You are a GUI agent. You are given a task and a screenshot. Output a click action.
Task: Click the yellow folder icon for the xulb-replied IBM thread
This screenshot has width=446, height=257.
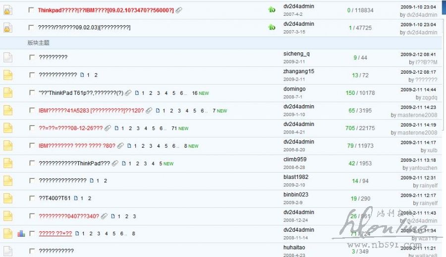(8, 145)
